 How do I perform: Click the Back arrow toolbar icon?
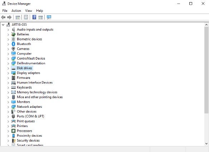3,17
